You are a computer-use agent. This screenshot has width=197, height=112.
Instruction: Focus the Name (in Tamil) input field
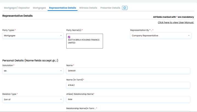point(128,85)
